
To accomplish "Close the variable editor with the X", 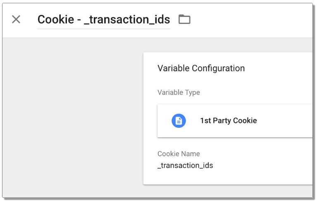I will [16, 19].
